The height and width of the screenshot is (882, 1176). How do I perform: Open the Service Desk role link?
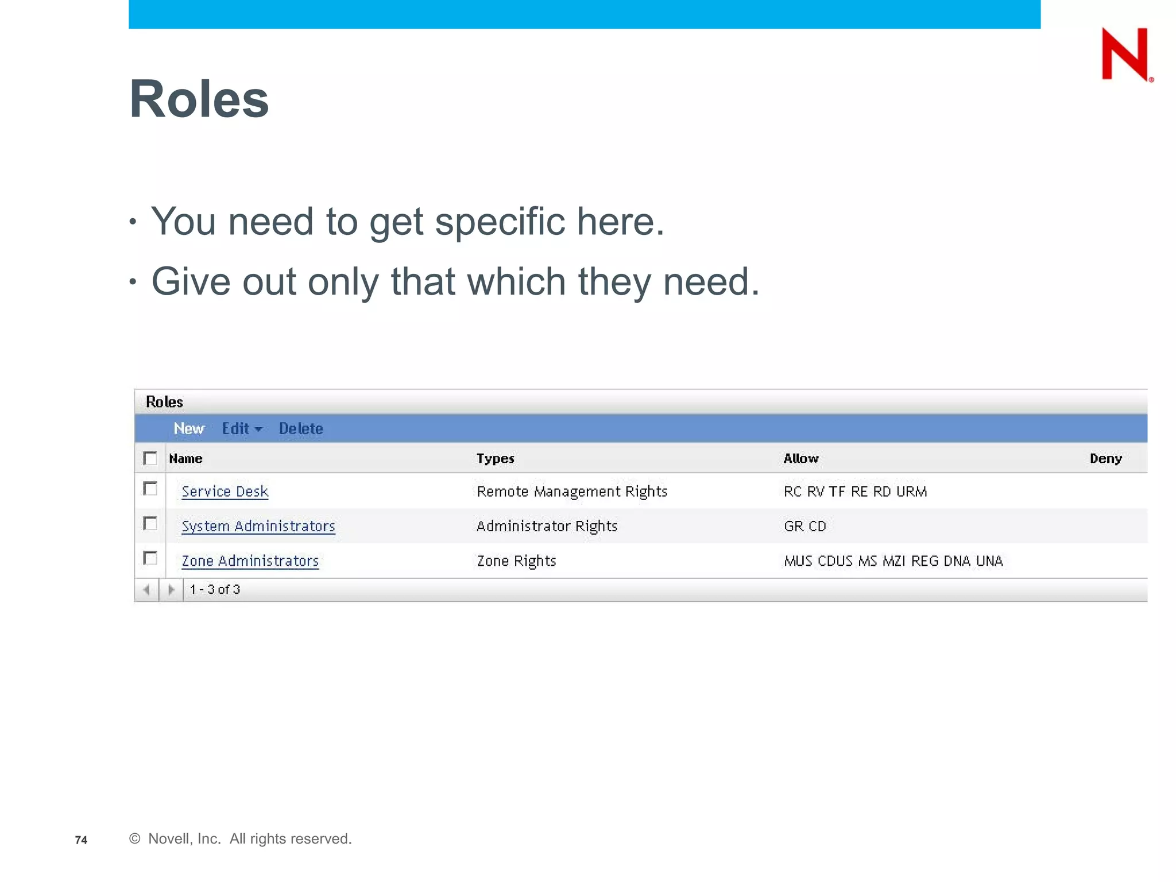tap(225, 492)
